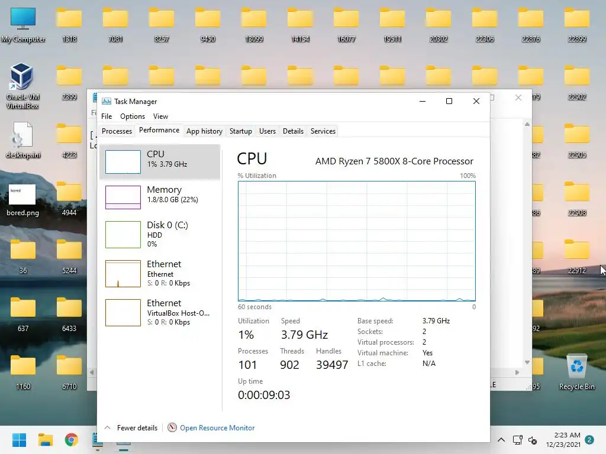
Task: Select the bored.png image file
Action: pyautogui.click(x=22, y=200)
